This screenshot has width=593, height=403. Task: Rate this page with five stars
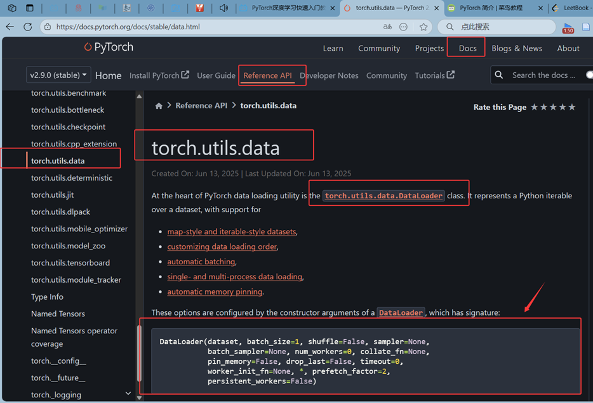point(572,107)
